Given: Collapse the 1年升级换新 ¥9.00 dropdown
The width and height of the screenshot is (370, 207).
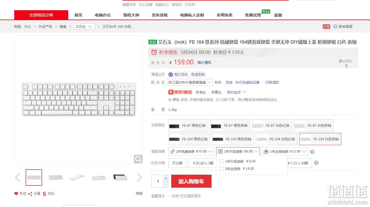Looking at the screenshot, I should click(238, 151).
